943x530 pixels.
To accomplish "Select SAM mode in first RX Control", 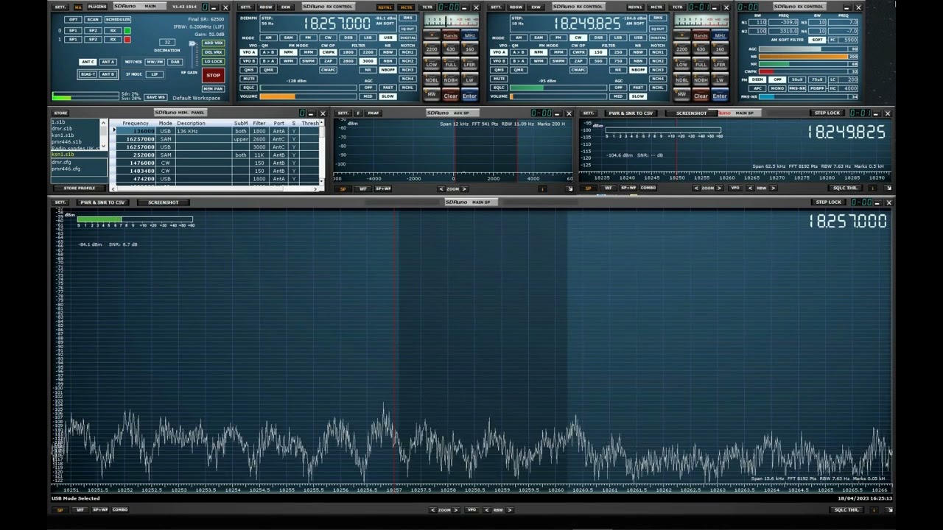I will point(289,38).
